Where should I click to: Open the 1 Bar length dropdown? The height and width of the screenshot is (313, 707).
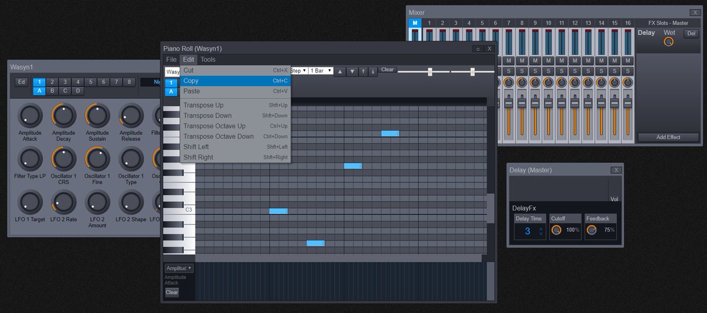point(321,71)
